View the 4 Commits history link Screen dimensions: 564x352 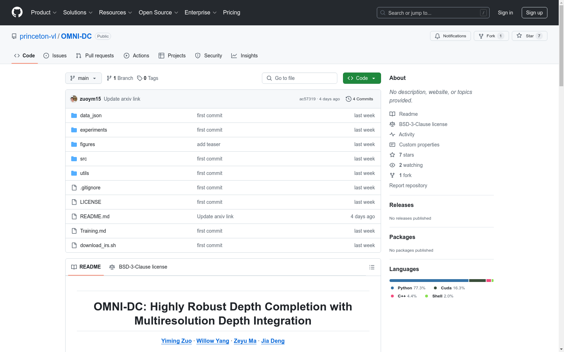360,99
